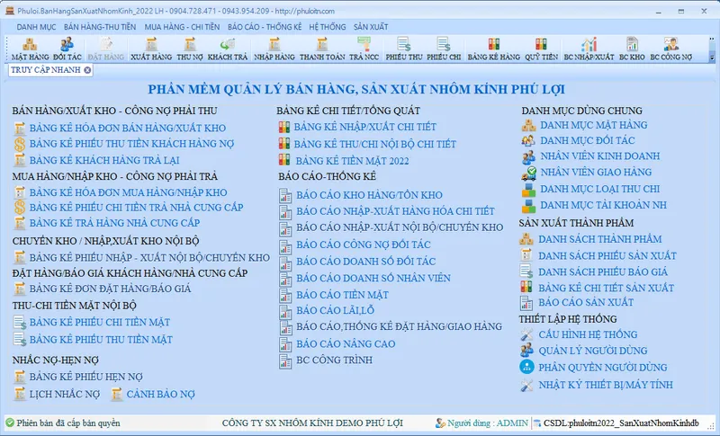The height and width of the screenshot is (436, 720).
Task: Open the BÁN HÀNG-THU TIỀN menu
Action: pyautogui.click(x=100, y=27)
